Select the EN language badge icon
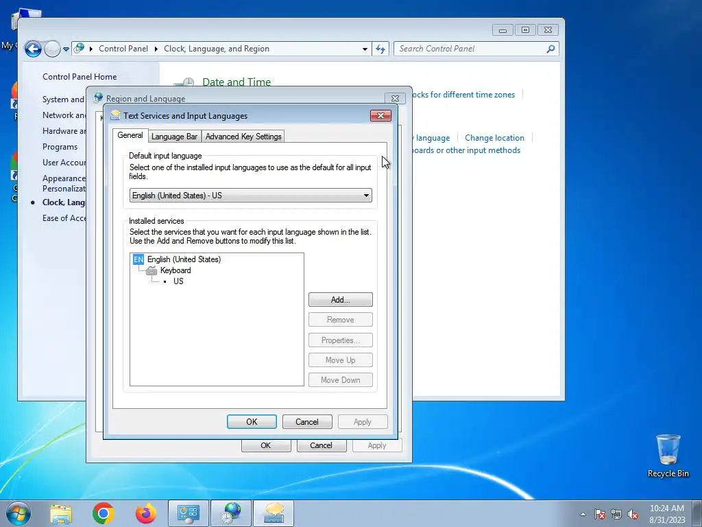Image resolution: width=702 pixels, height=527 pixels. pyautogui.click(x=138, y=259)
